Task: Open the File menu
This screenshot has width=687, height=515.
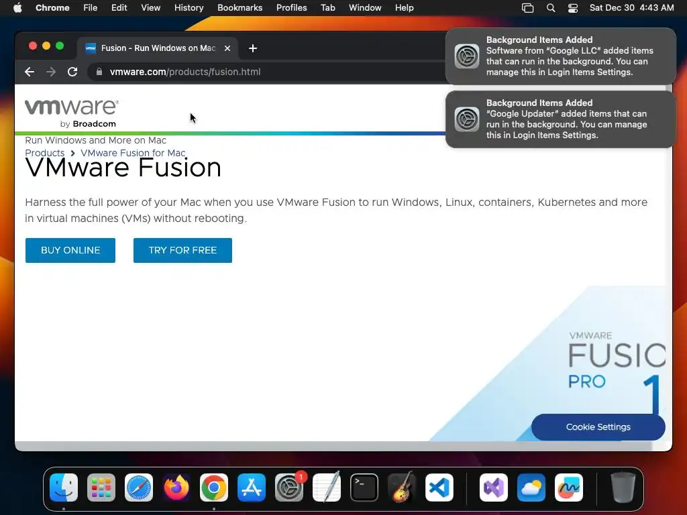Action: coord(91,7)
